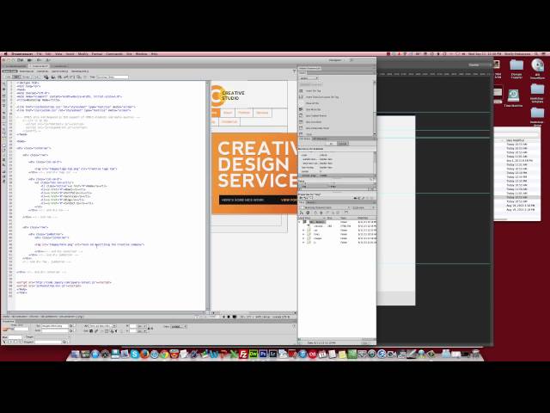Select Draw AP Div tool
The height and width of the screenshot is (413, 550).
312,103
